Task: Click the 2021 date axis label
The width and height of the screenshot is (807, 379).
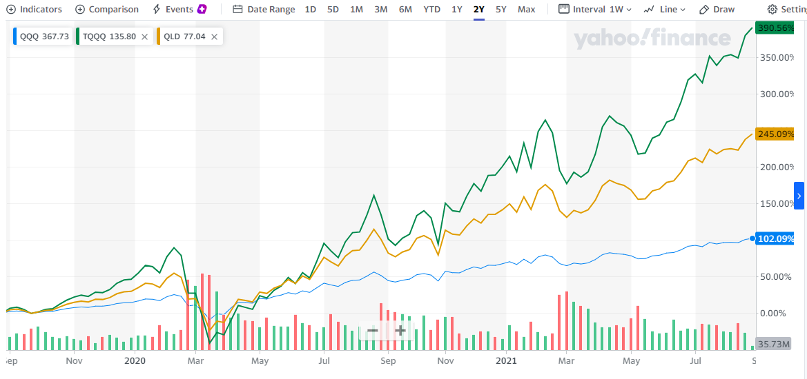Action: tap(506, 360)
